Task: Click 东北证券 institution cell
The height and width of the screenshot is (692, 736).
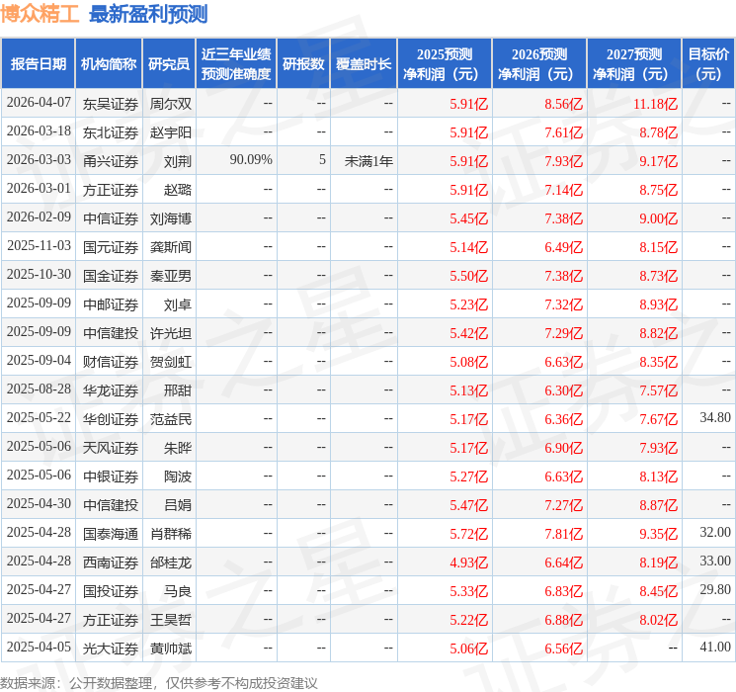Action: point(111,132)
